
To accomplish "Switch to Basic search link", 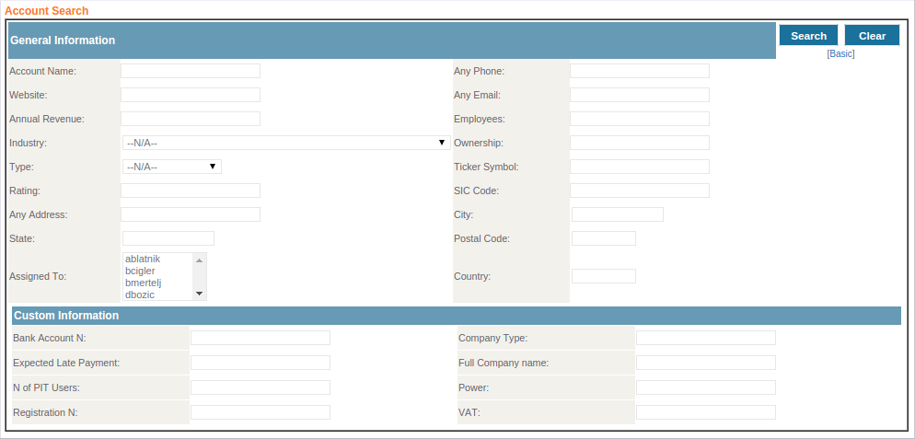I will click(x=840, y=54).
